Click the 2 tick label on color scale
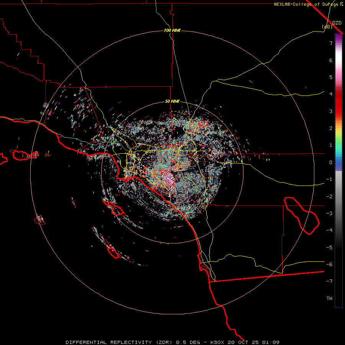The width and height of the screenshot is (345, 345). tap(331, 128)
